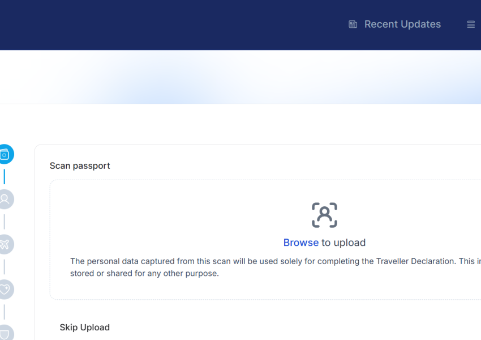
Task: Choose the Skip Upload option
Action: click(x=84, y=328)
